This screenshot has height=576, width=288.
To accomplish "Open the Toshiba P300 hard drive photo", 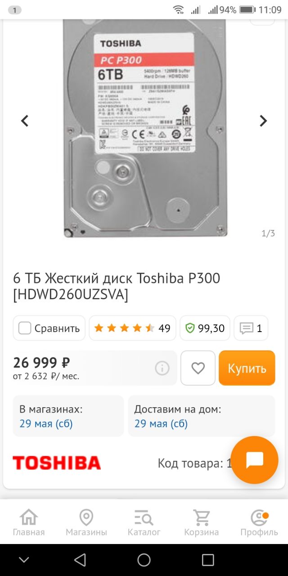I will tap(145, 128).
